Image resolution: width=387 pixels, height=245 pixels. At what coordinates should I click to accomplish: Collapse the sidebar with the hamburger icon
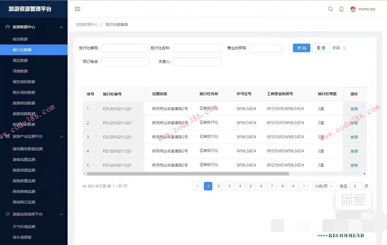(x=77, y=9)
